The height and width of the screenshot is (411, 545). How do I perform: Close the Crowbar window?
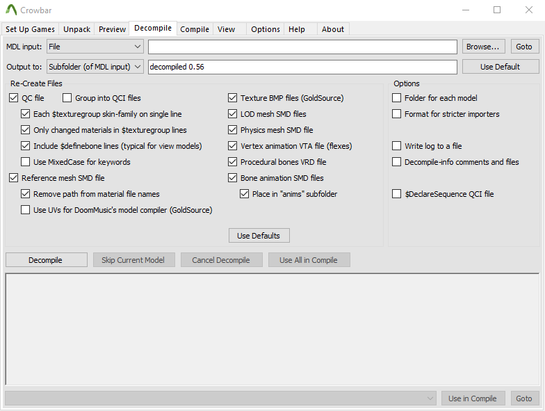pos(528,10)
